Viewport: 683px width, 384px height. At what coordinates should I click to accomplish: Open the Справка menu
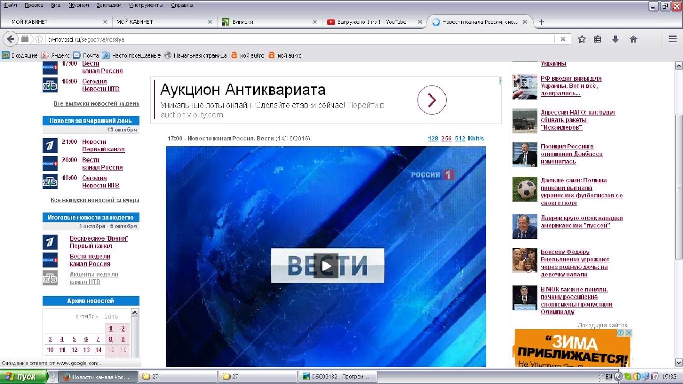pyautogui.click(x=182, y=5)
